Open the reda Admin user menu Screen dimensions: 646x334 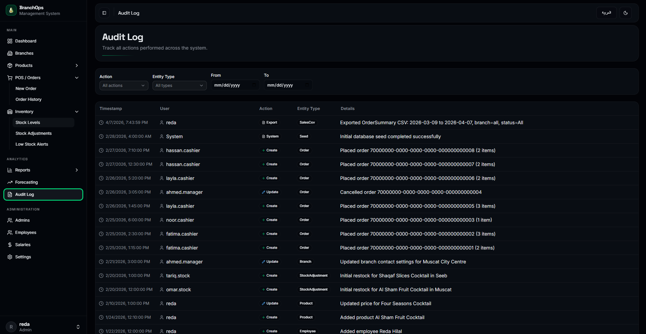[x=43, y=327]
